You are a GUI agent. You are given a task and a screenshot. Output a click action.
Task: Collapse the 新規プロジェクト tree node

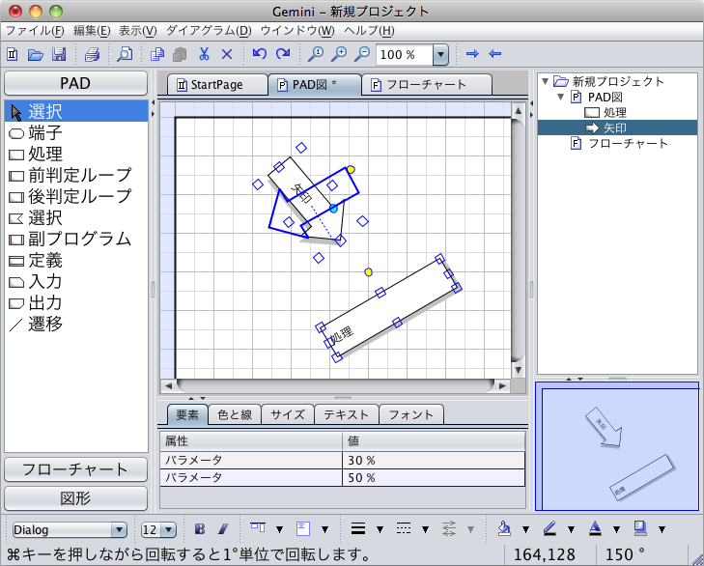[545, 81]
